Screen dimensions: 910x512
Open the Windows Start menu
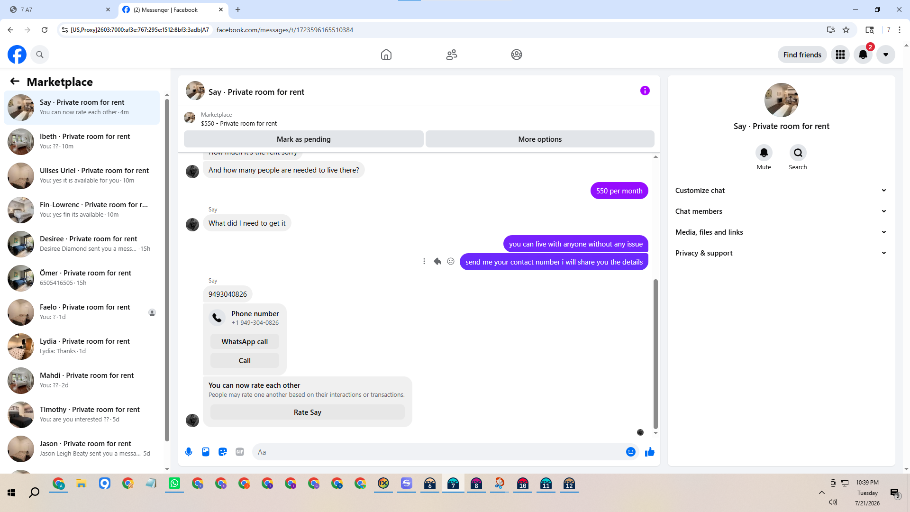(11, 493)
